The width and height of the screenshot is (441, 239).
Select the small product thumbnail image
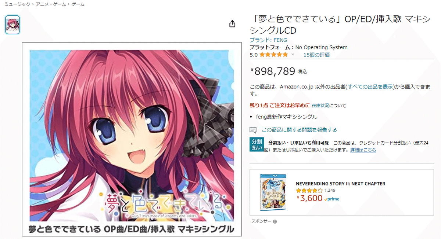[12, 25]
